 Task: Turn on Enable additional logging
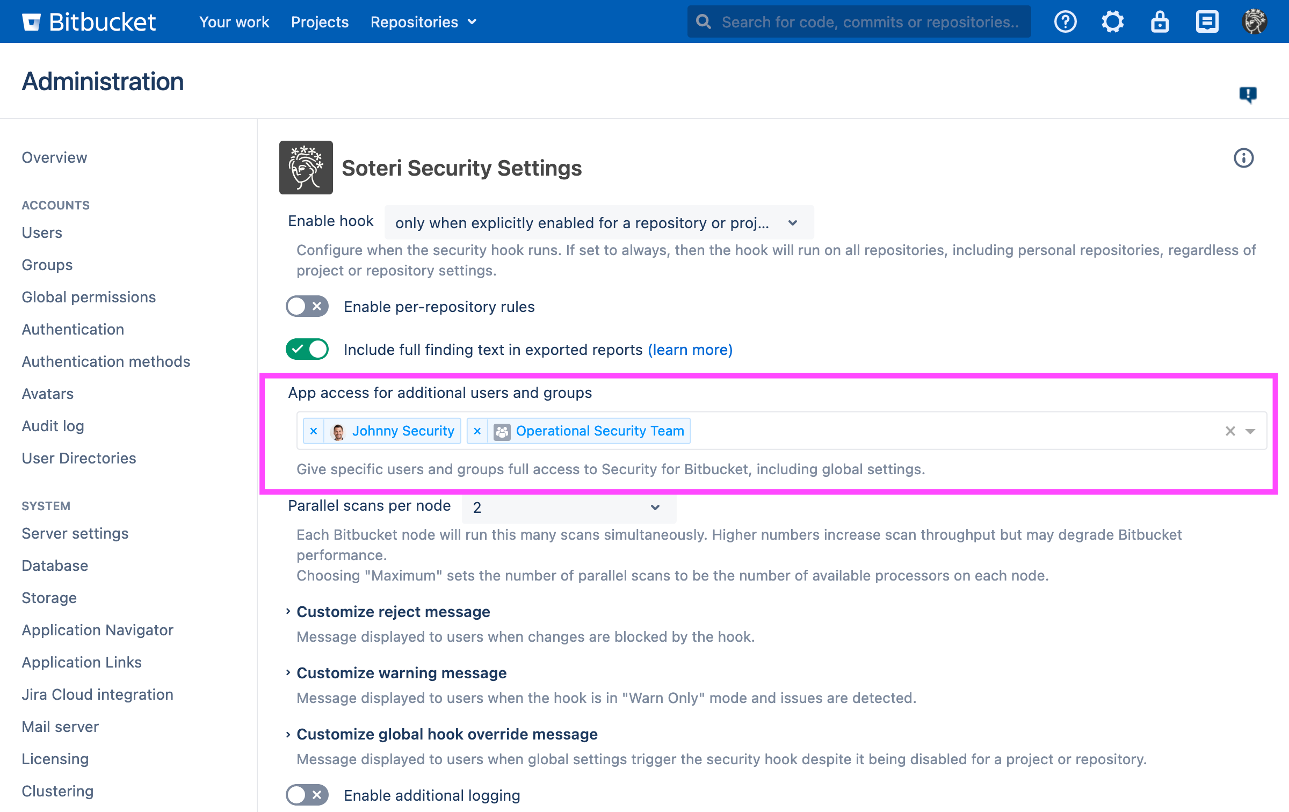(307, 795)
